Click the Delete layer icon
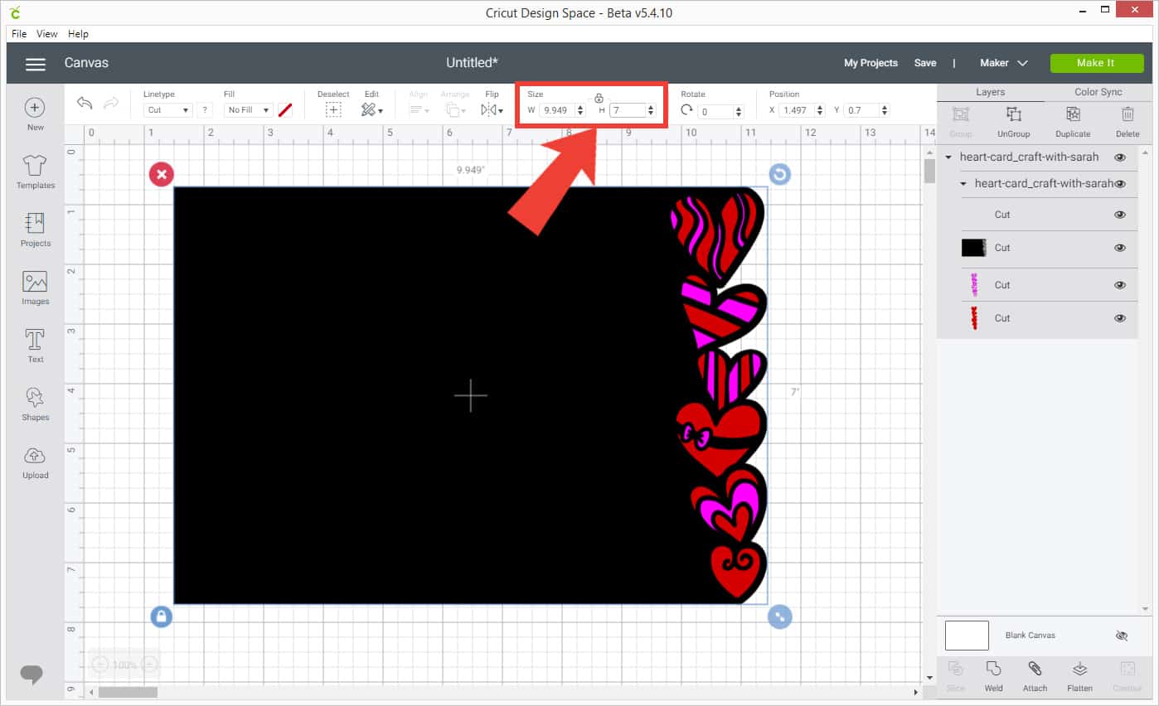The width and height of the screenshot is (1159, 706). (x=1127, y=114)
